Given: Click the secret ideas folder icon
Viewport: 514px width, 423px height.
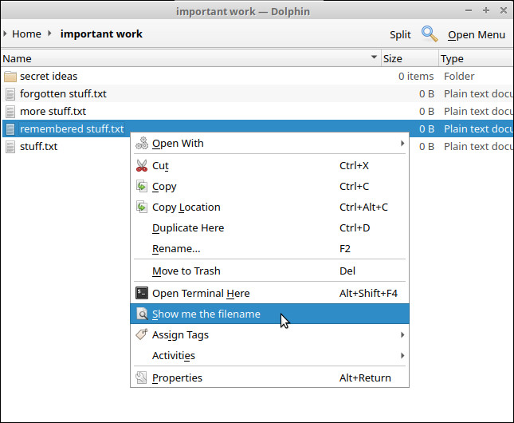Looking at the screenshot, I should (10, 77).
